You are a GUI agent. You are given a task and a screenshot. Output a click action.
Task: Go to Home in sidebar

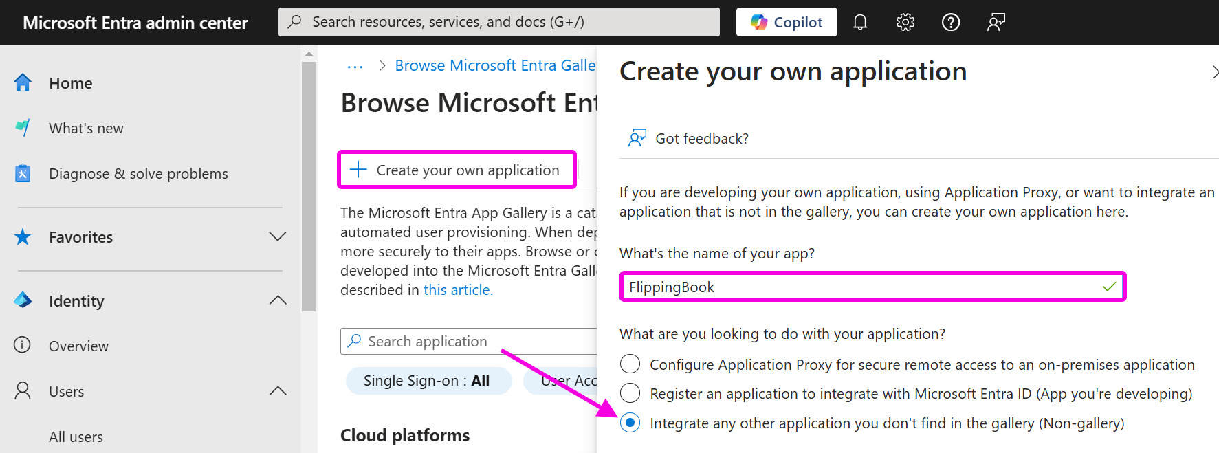tap(71, 83)
